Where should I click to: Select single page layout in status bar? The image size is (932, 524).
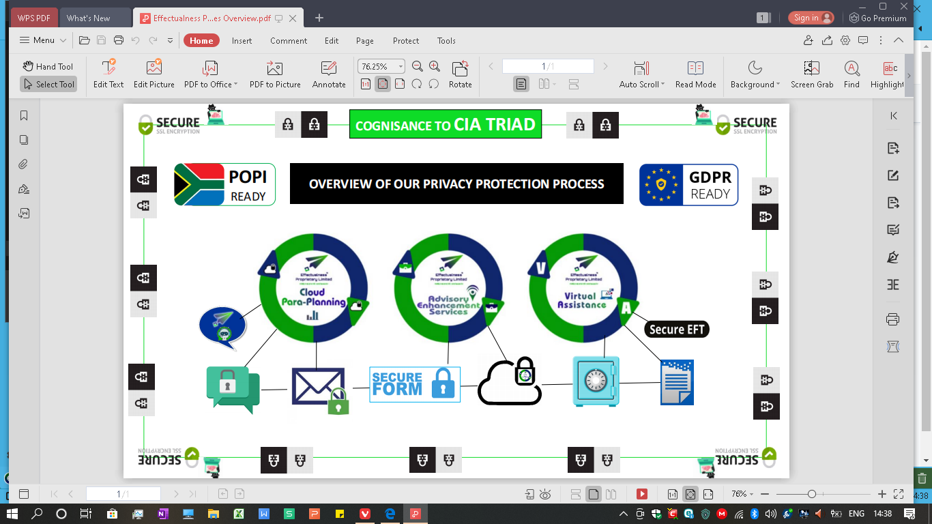point(594,494)
